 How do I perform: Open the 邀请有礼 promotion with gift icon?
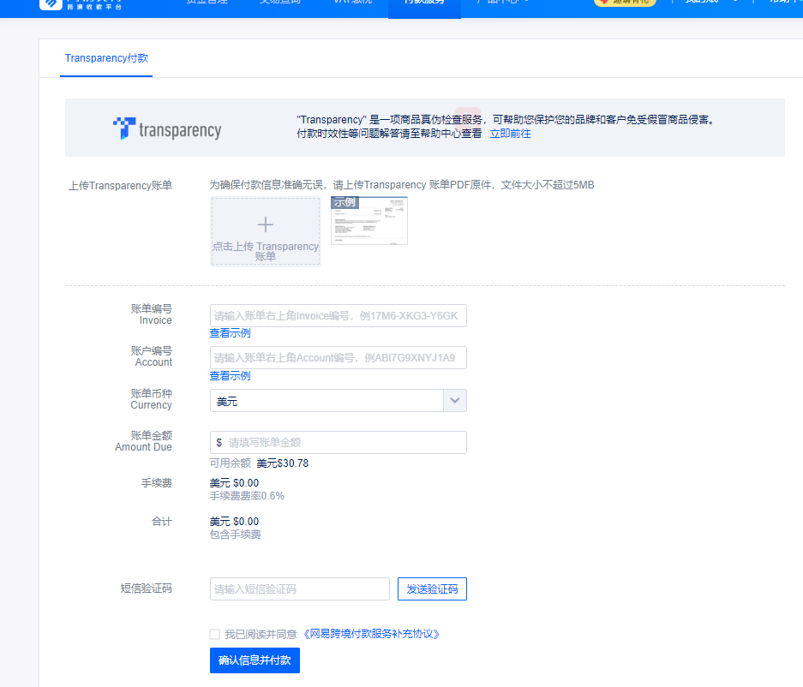(625, 4)
